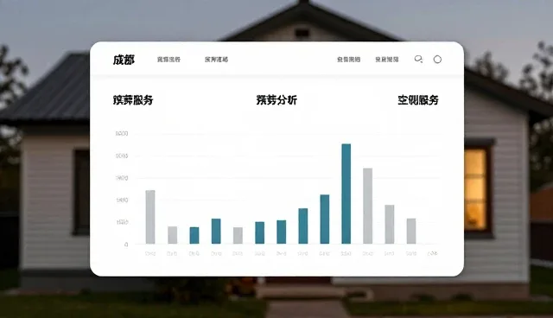Click the tall gray bar next to the tallest teal bar
553x318 pixels.
(x=368, y=206)
